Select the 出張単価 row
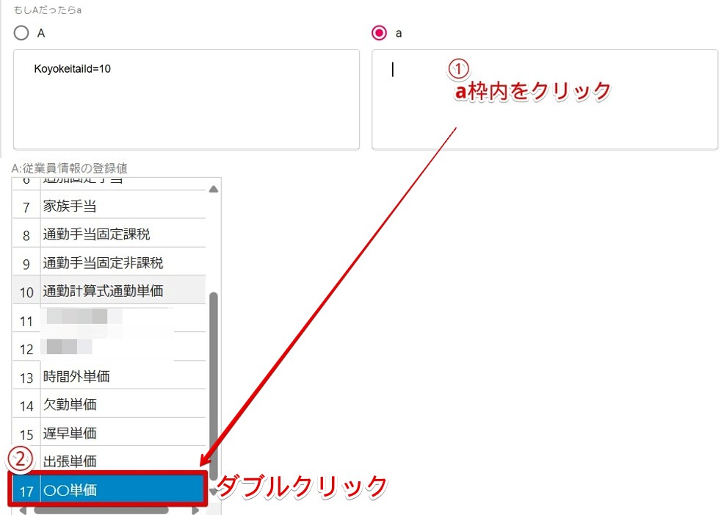Screen dimensions: 724x515 pos(109,461)
